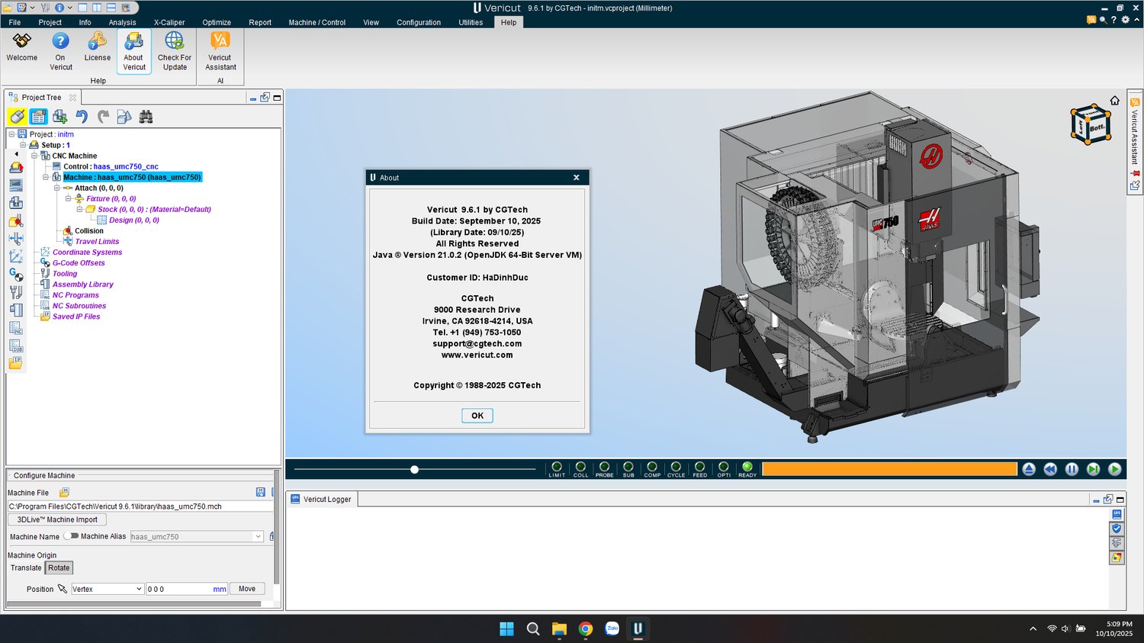Click the Search icon in the taskbar
The height and width of the screenshot is (643, 1144).
(x=533, y=629)
